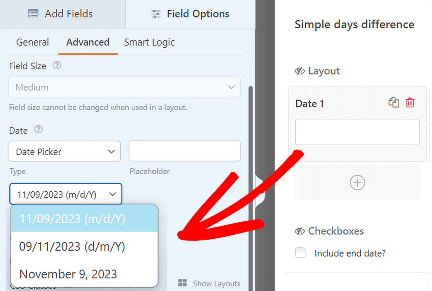Click the Show Layouts grid icon
This screenshot has height=291, width=432.
click(182, 283)
